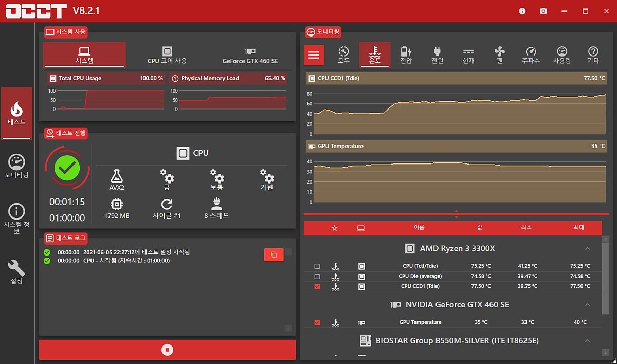
Task: Click the CPU (Tctl/Tdie) thermometer icon
Action: (335, 266)
